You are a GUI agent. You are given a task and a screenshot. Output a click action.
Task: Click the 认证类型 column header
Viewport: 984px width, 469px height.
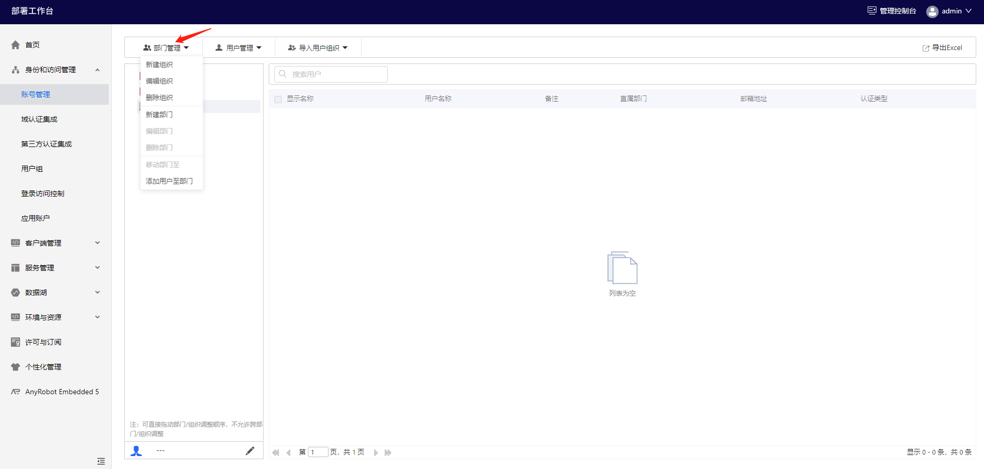coord(874,99)
